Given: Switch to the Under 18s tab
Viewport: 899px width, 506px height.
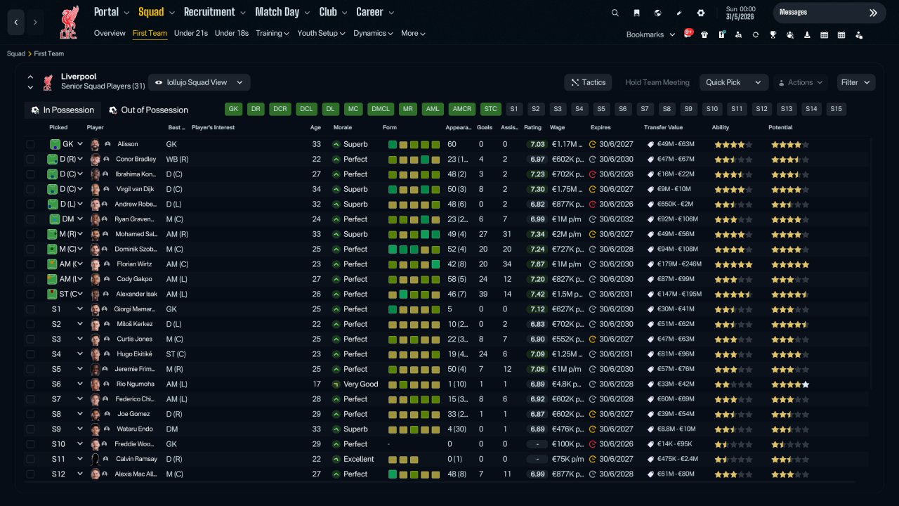Looking at the screenshot, I should pos(232,33).
